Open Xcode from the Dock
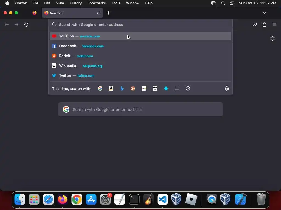Screen dimensions: 281x210 click(x=240, y=199)
